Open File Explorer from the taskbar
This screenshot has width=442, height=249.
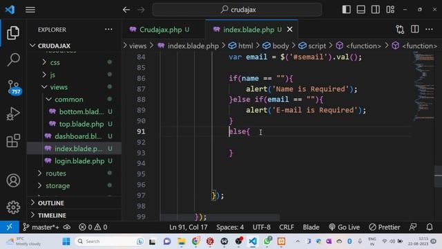tap(181, 241)
